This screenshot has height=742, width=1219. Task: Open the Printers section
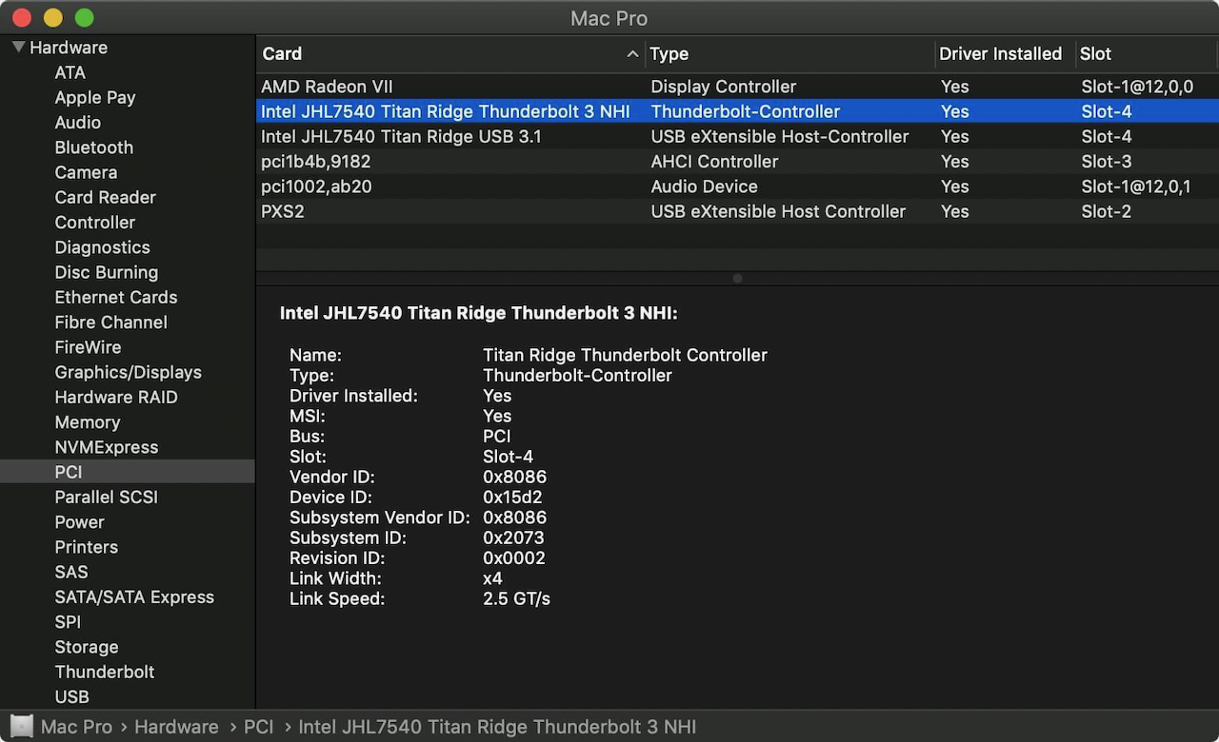pyautogui.click(x=87, y=547)
